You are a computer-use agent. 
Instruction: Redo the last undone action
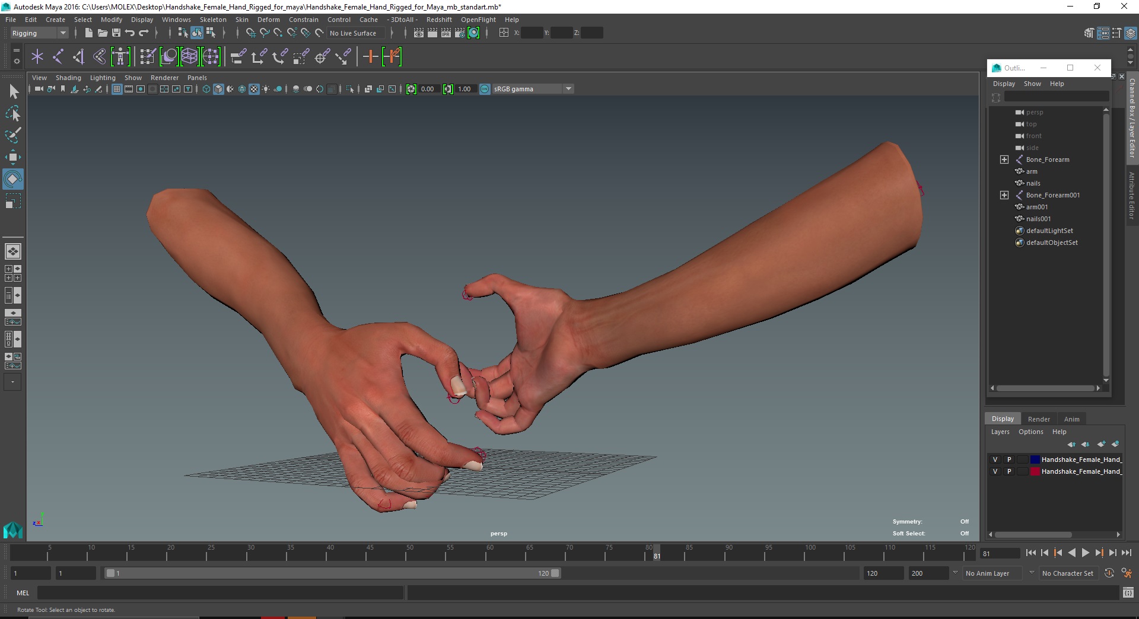click(144, 33)
